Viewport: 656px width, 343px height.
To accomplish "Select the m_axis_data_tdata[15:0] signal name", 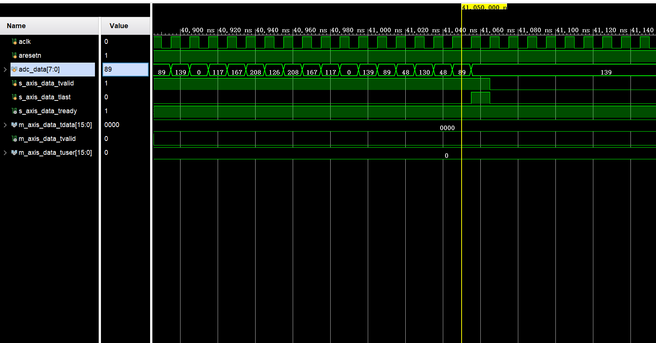I will coord(55,125).
